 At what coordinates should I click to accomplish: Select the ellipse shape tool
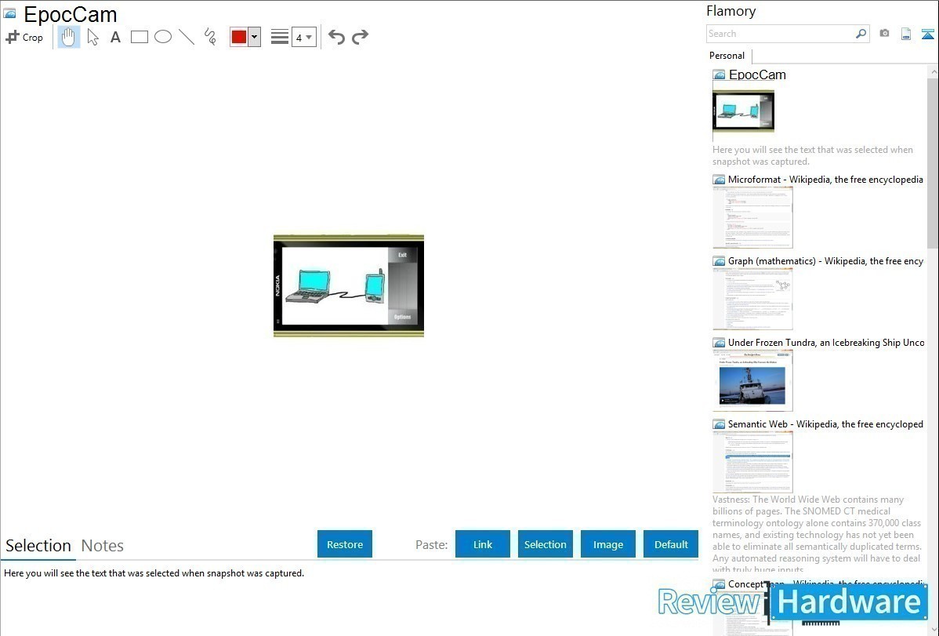pos(163,37)
